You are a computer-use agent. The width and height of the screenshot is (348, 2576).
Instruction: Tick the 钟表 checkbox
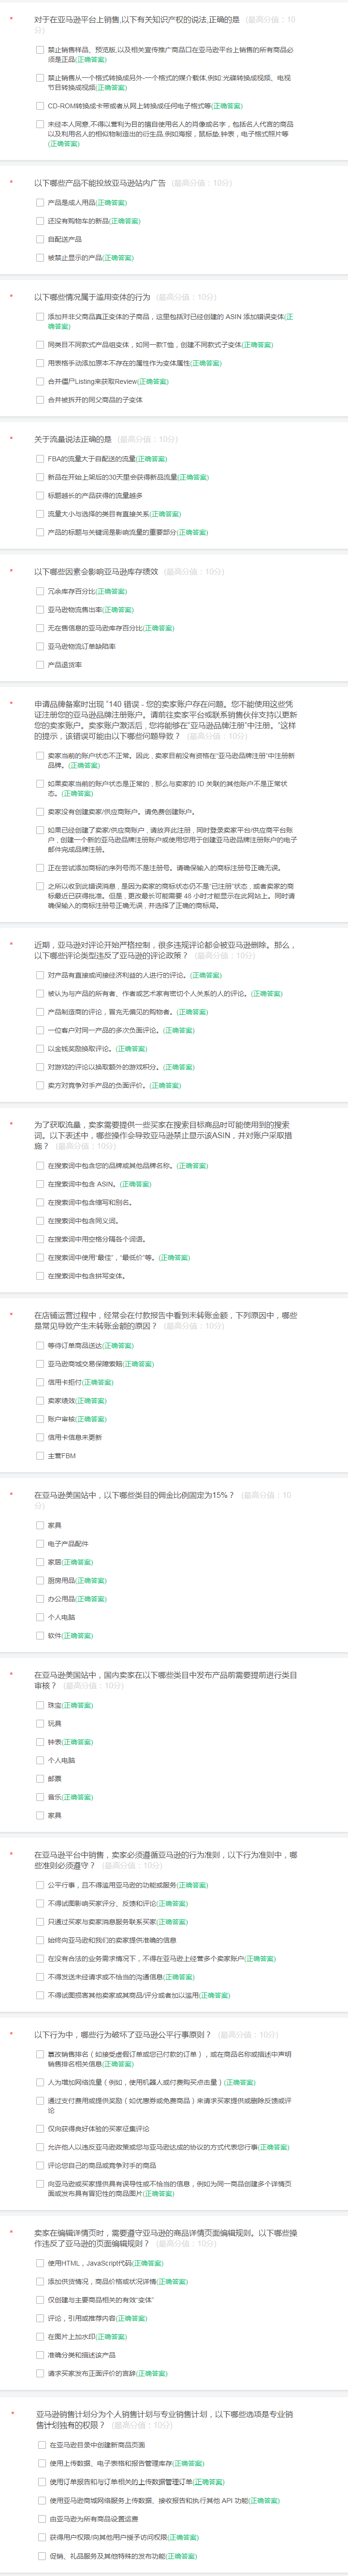point(41,1741)
